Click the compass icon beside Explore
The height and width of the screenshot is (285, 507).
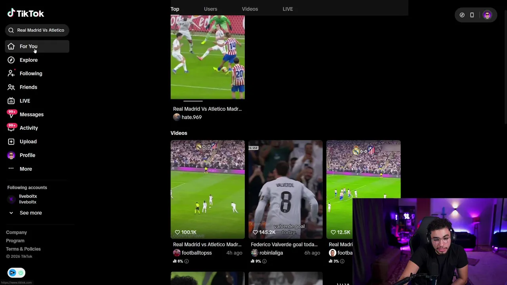[x=11, y=60]
